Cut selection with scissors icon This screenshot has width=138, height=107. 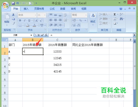pyautogui.click(x=13, y=14)
